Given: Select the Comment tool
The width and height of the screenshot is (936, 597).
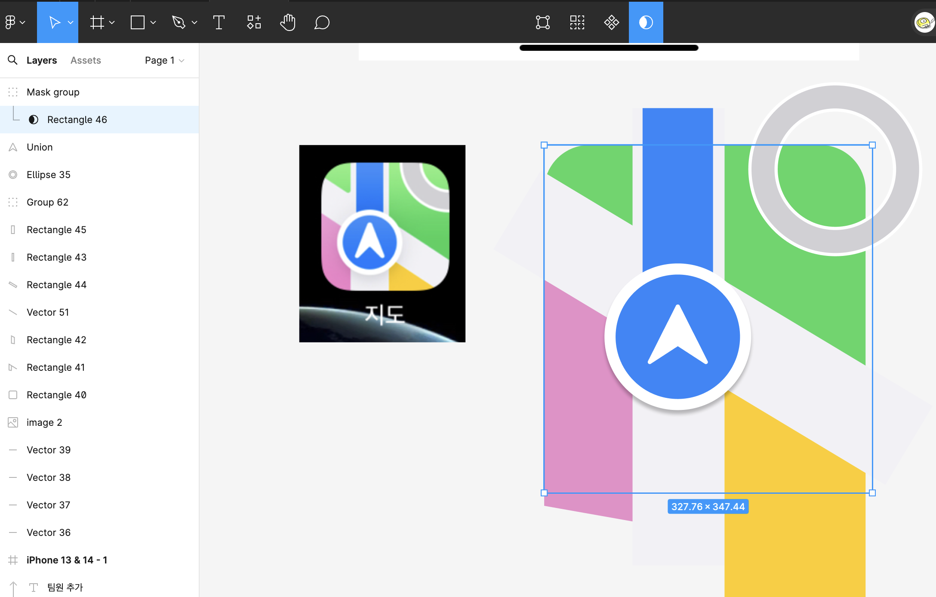Looking at the screenshot, I should point(322,22).
